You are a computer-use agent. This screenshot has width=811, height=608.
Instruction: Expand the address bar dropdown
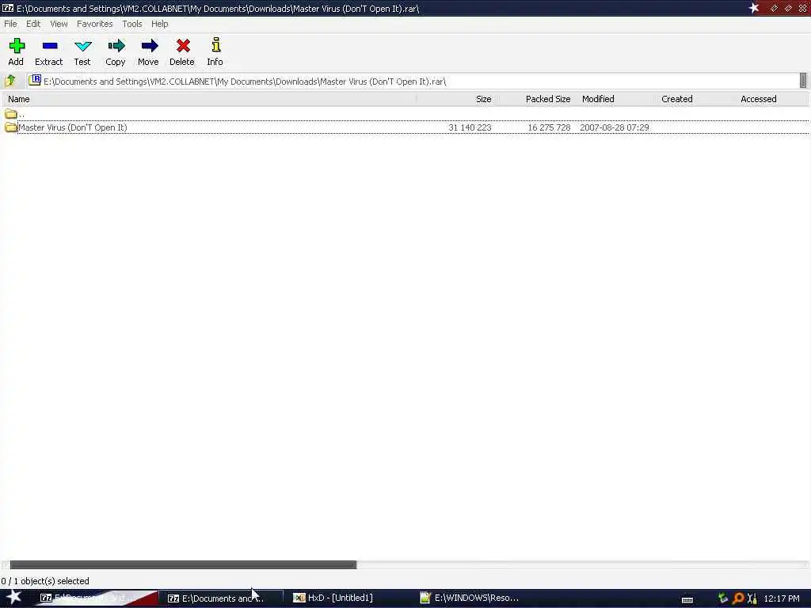tap(803, 81)
